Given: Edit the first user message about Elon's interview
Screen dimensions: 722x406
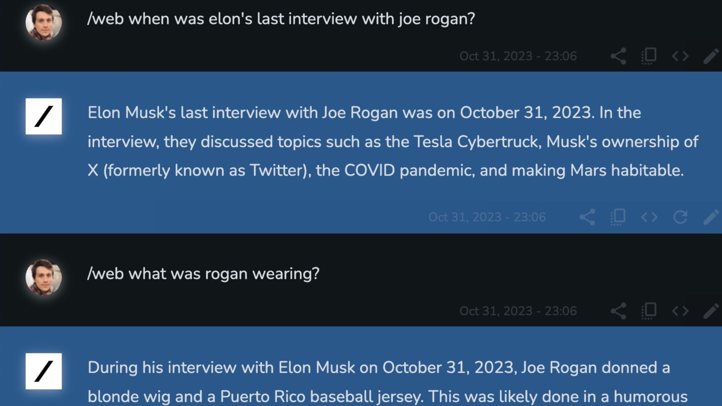Looking at the screenshot, I should coord(711,56).
